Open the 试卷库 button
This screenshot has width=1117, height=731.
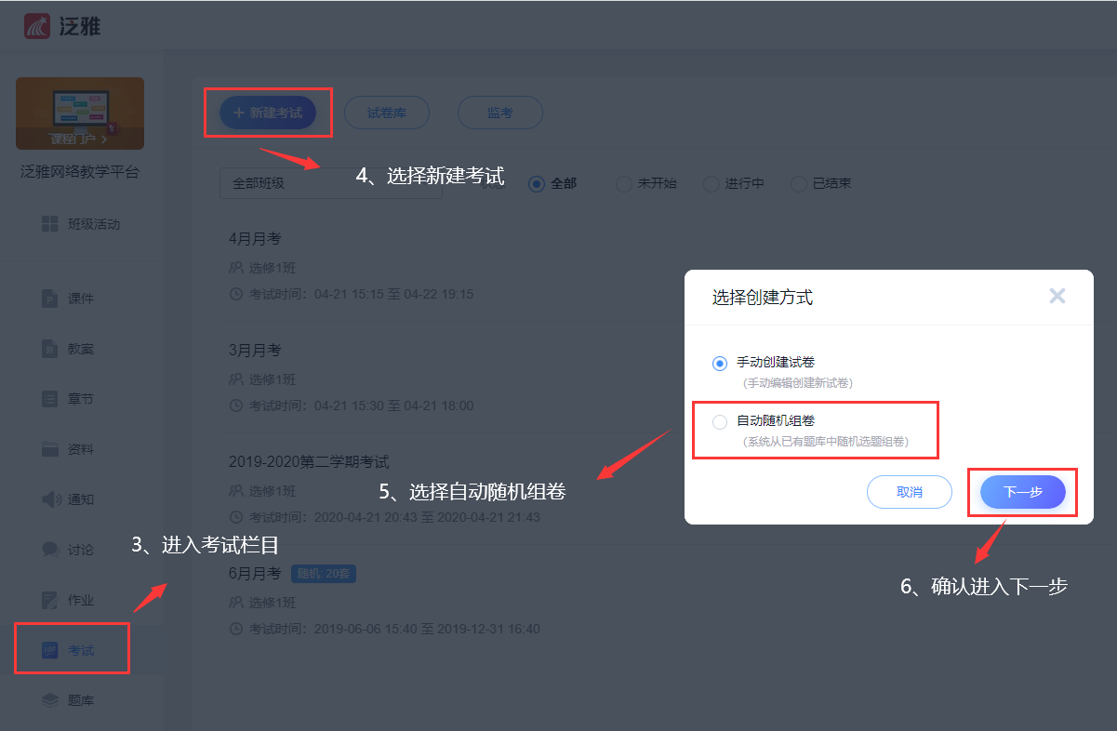[387, 113]
